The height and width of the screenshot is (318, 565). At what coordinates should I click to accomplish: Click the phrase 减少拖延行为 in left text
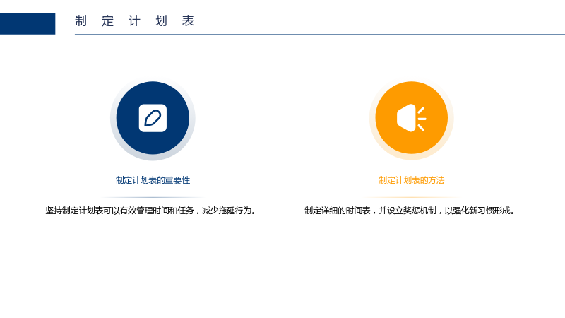pyautogui.click(x=226, y=211)
